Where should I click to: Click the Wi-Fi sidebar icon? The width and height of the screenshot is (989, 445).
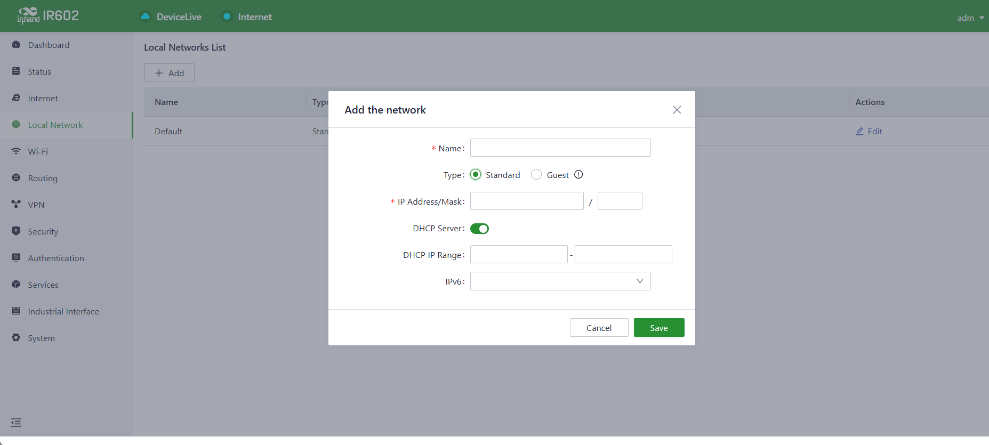tap(16, 151)
